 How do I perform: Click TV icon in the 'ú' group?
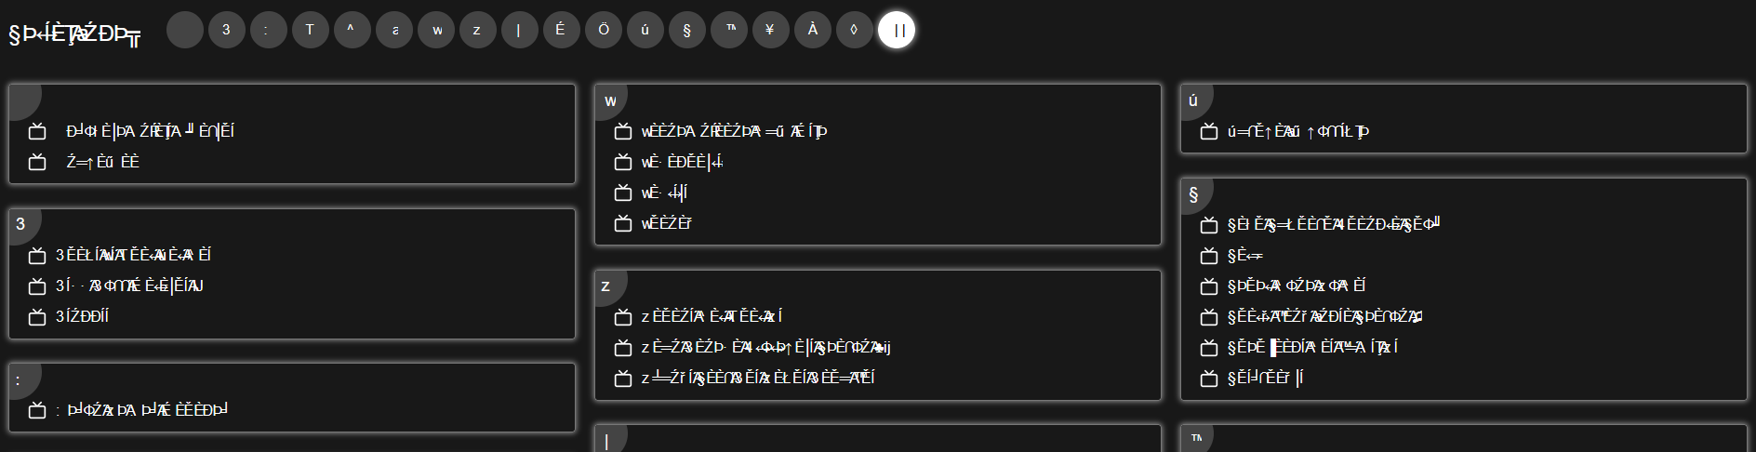pos(1209,132)
